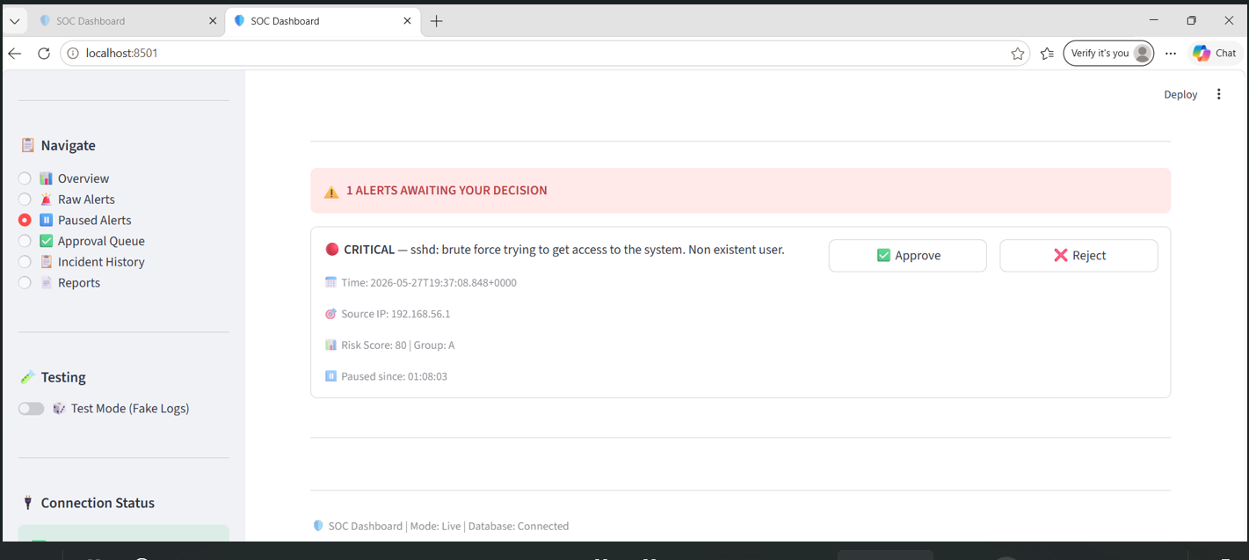Close the first SOC Dashboard tab
Image resolution: width=1249 pixels, height=560 pixels.
coord(213,21)
